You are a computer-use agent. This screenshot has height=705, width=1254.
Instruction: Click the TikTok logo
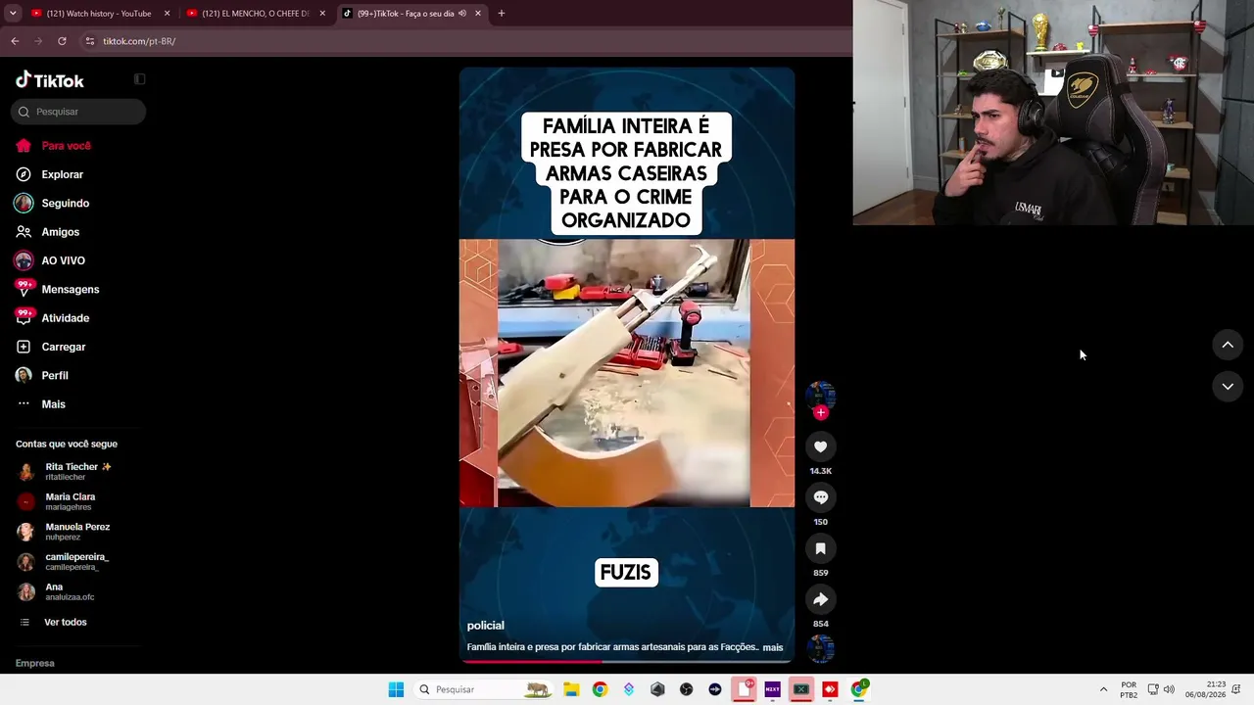[x=50, y=80]
